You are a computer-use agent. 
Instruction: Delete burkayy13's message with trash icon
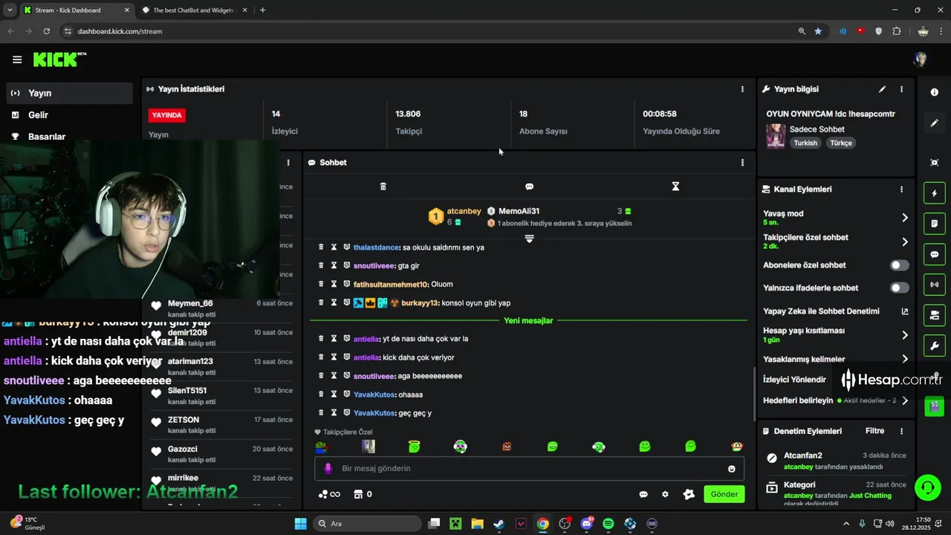(321, 302)
